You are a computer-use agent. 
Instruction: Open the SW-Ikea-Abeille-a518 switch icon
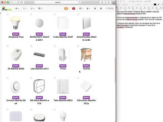click(39, 86)
